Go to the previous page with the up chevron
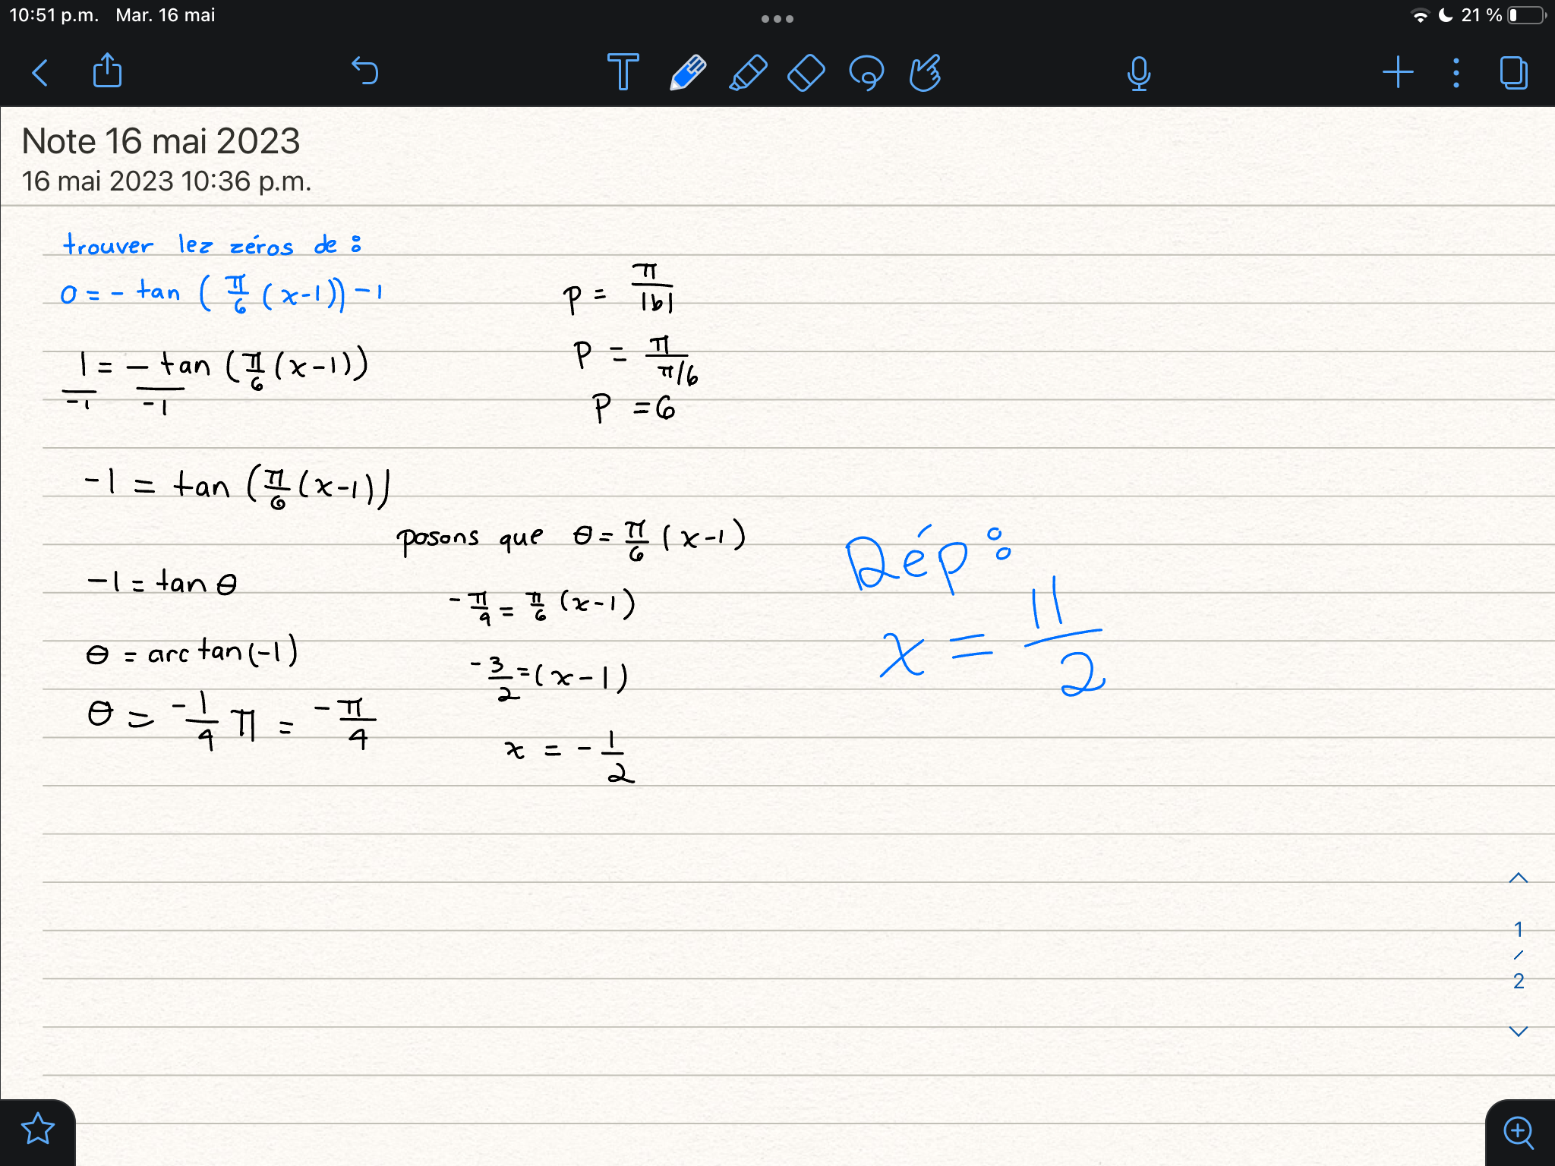The height and width of the screenshot is (1166, 1555). [1517, 878]
